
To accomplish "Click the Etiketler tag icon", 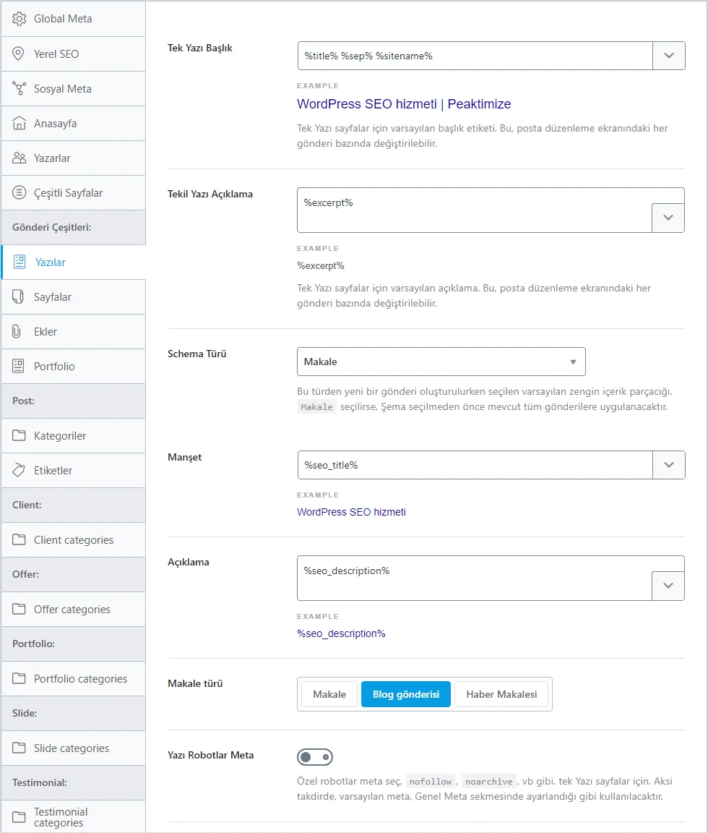I will [19, 470].
